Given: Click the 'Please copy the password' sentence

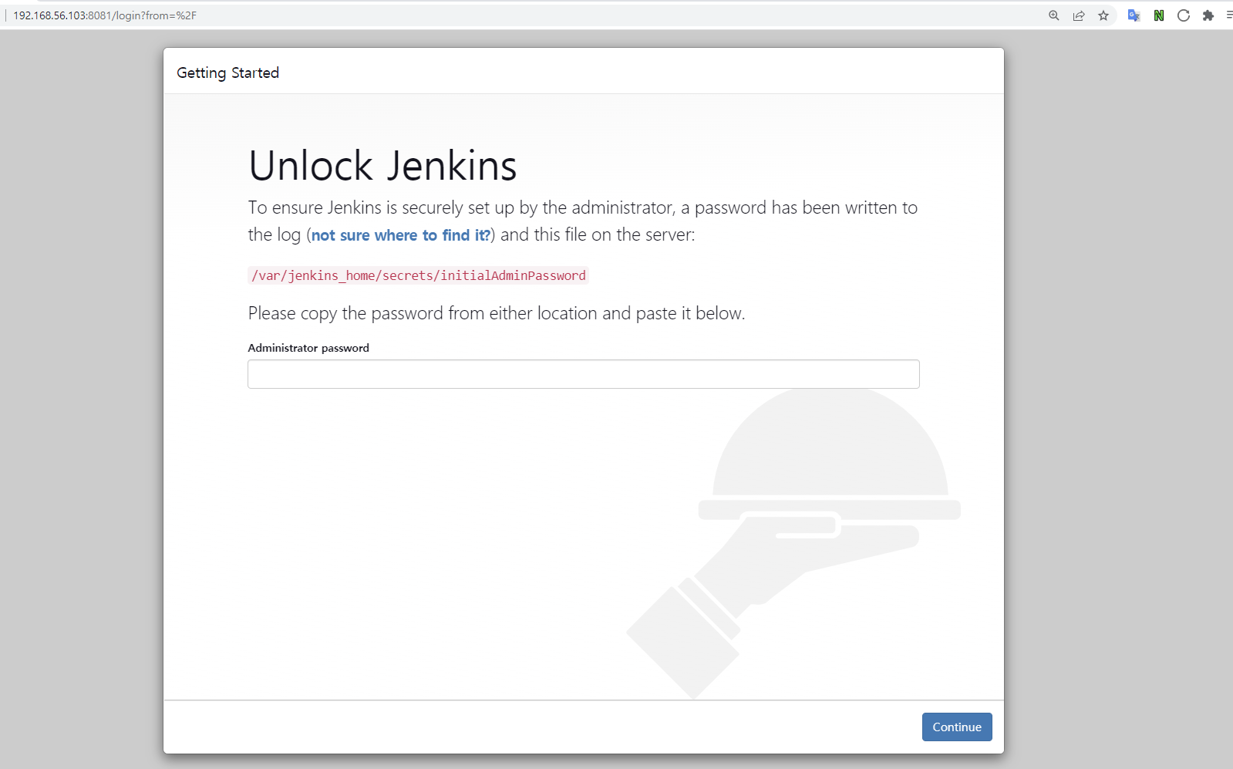Looking at the screenshot, I should [497, 313].
